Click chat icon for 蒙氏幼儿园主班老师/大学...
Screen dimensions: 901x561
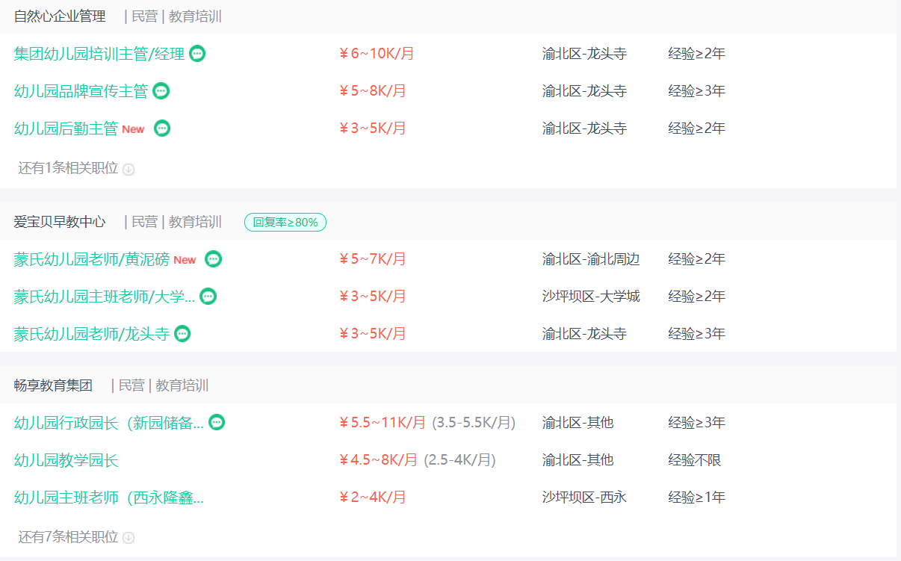[x=208, y=297]
